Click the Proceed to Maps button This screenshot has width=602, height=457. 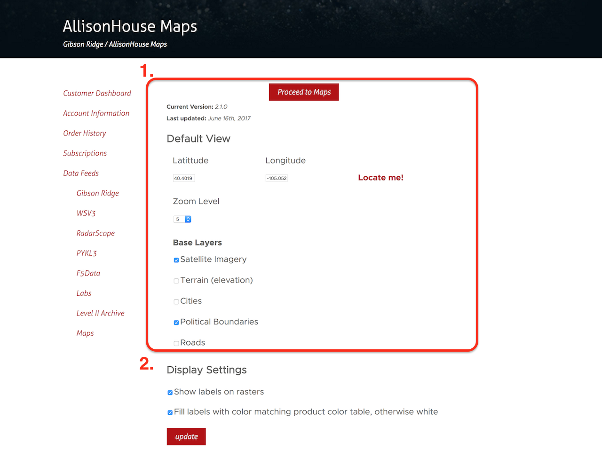coord(304,92)
